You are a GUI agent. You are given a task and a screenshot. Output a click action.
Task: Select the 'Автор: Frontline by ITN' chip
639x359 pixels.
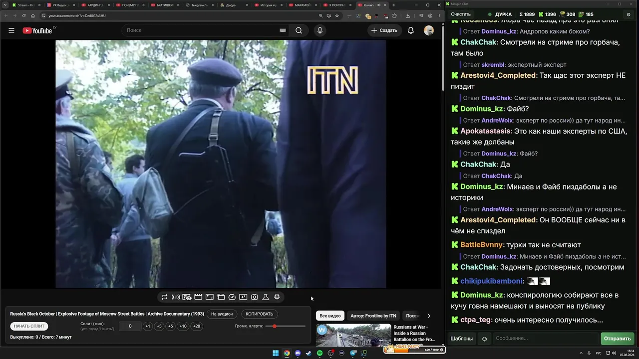click(x=373, y=316)
